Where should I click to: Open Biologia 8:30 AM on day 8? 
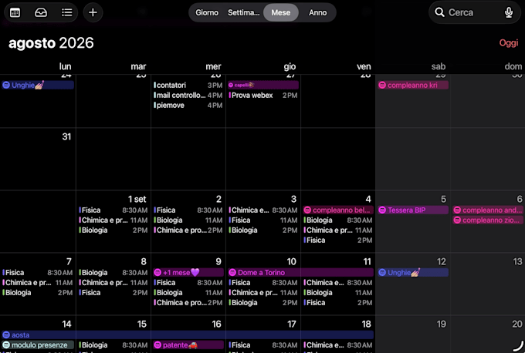click(113, 273)
